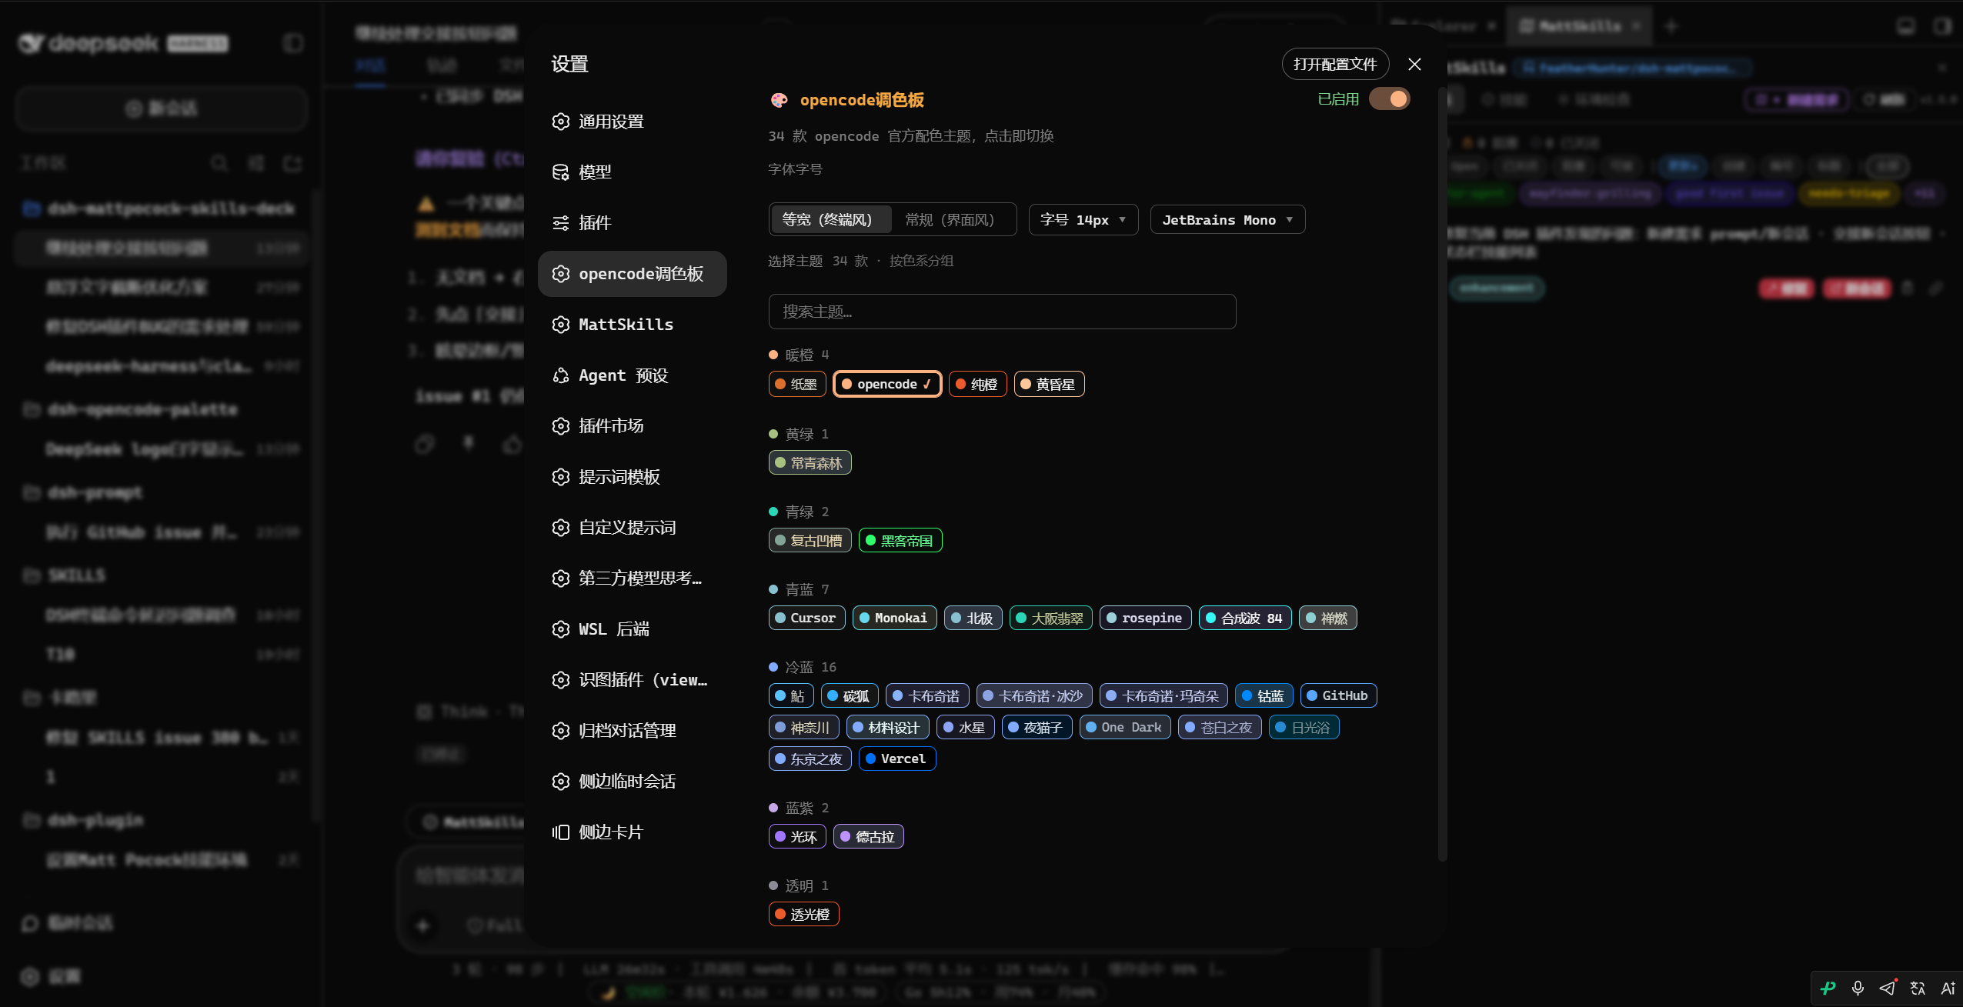
Task: Apply the 碳狐 theme
Action: [x=850, y=696]
